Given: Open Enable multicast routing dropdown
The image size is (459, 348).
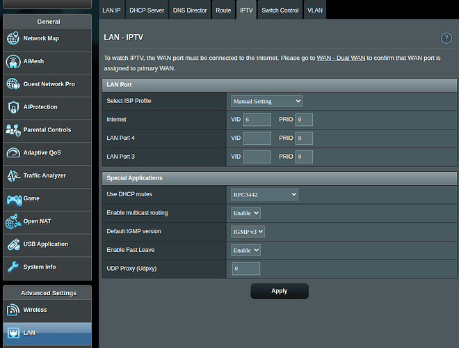Looking at the screenshot, I should point(245,213).
